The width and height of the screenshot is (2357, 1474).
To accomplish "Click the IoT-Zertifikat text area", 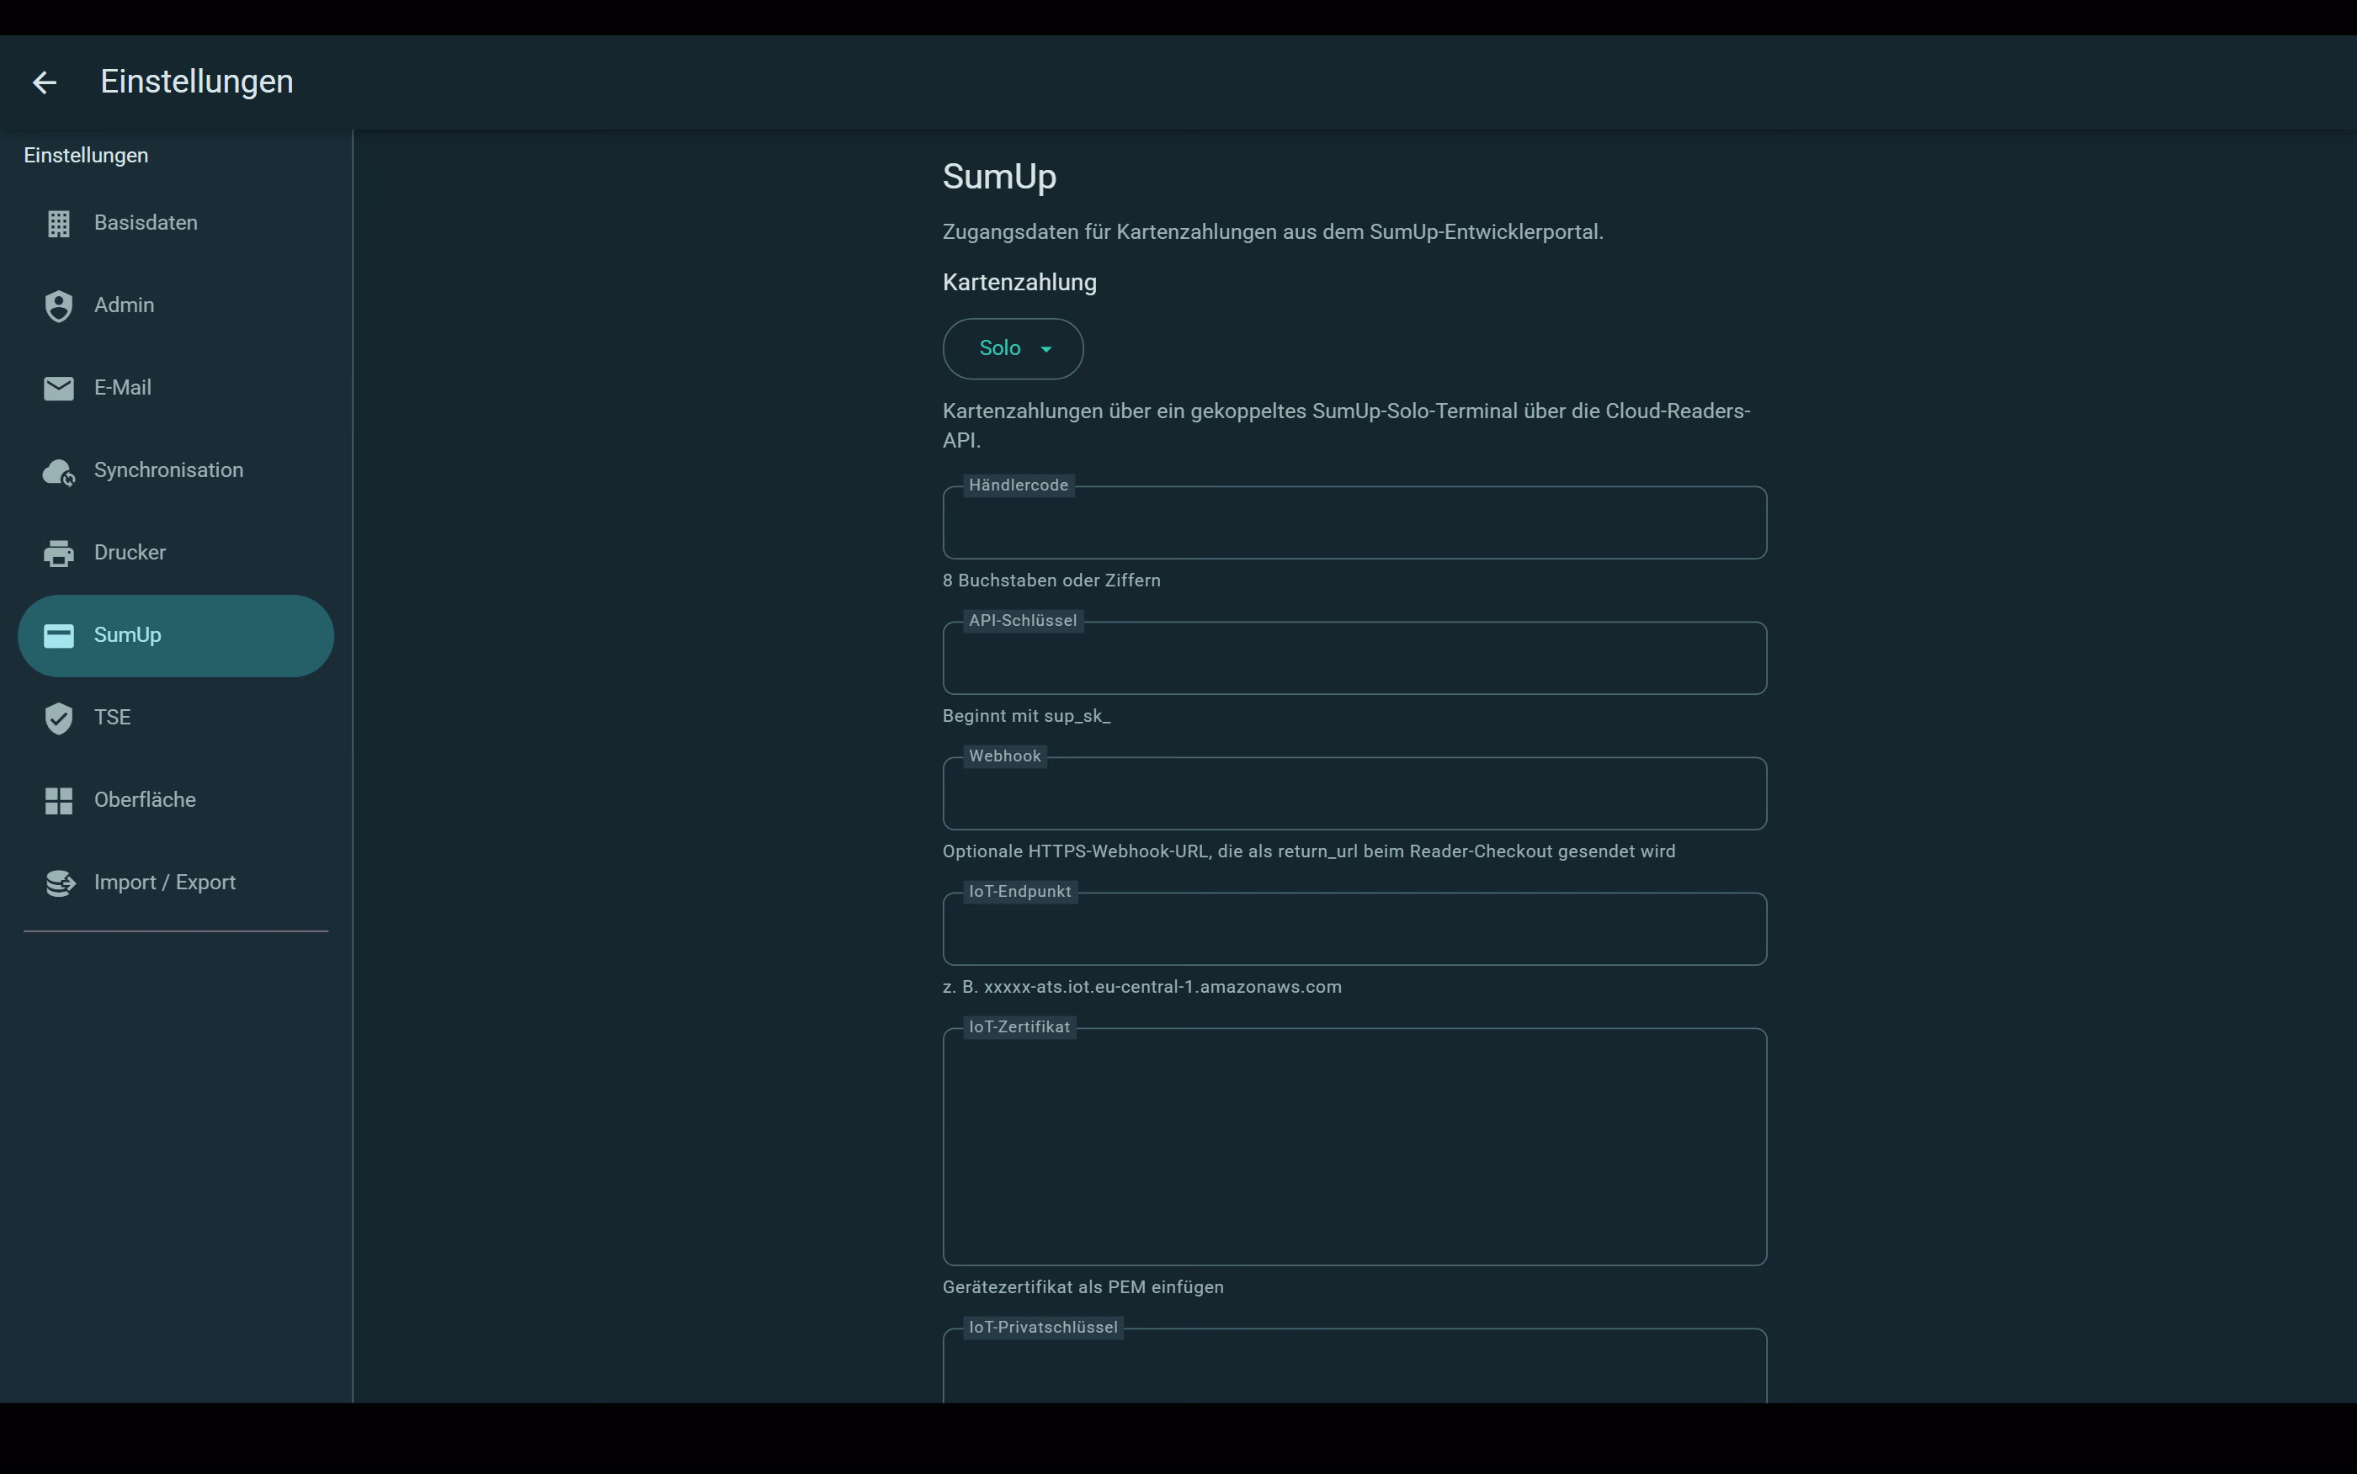I will pyautogui.click(x=1354, y=1148).
